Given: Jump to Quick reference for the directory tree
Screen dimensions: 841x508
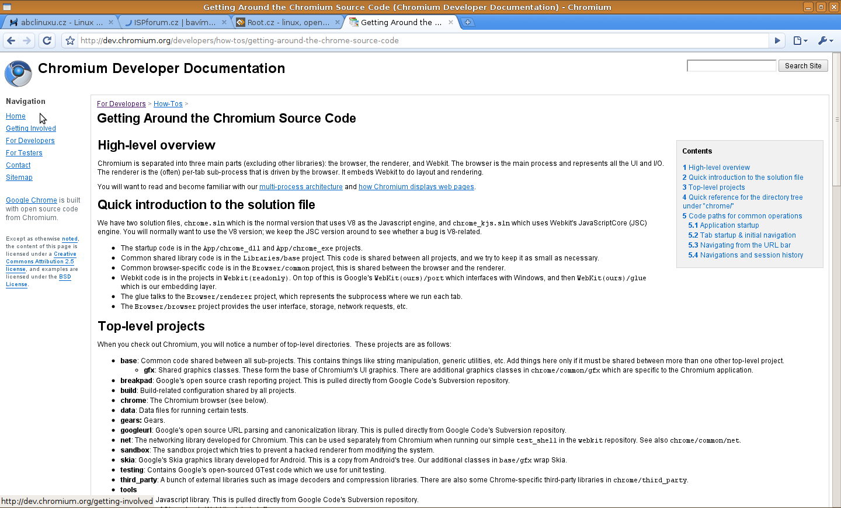Looking at the screenshot, I should pyautogui.click(x=743, y=201).
